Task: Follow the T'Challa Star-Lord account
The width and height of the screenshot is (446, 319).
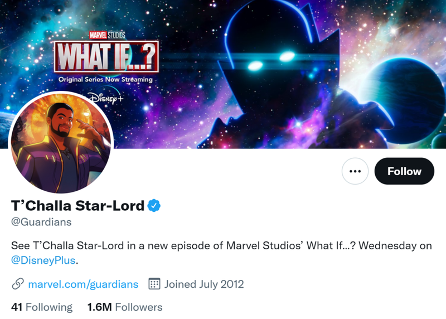Action: coord(404,171)
